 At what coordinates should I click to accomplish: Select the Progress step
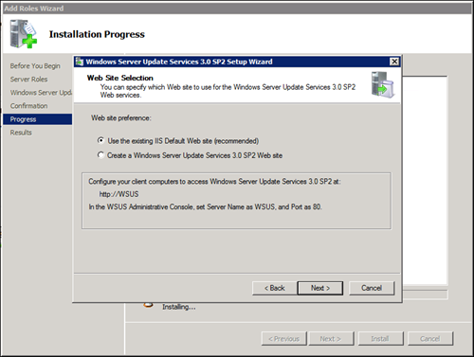click(x=37, y=119)
